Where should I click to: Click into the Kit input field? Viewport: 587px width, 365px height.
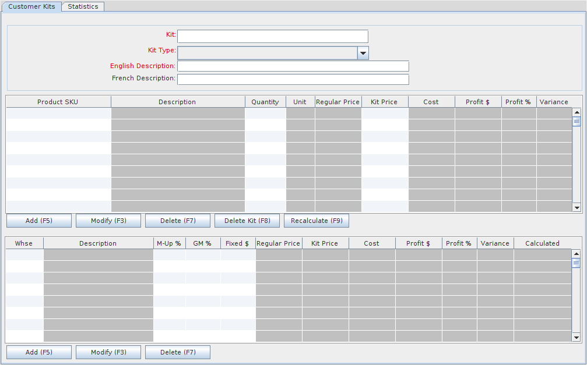coord(272,37)
